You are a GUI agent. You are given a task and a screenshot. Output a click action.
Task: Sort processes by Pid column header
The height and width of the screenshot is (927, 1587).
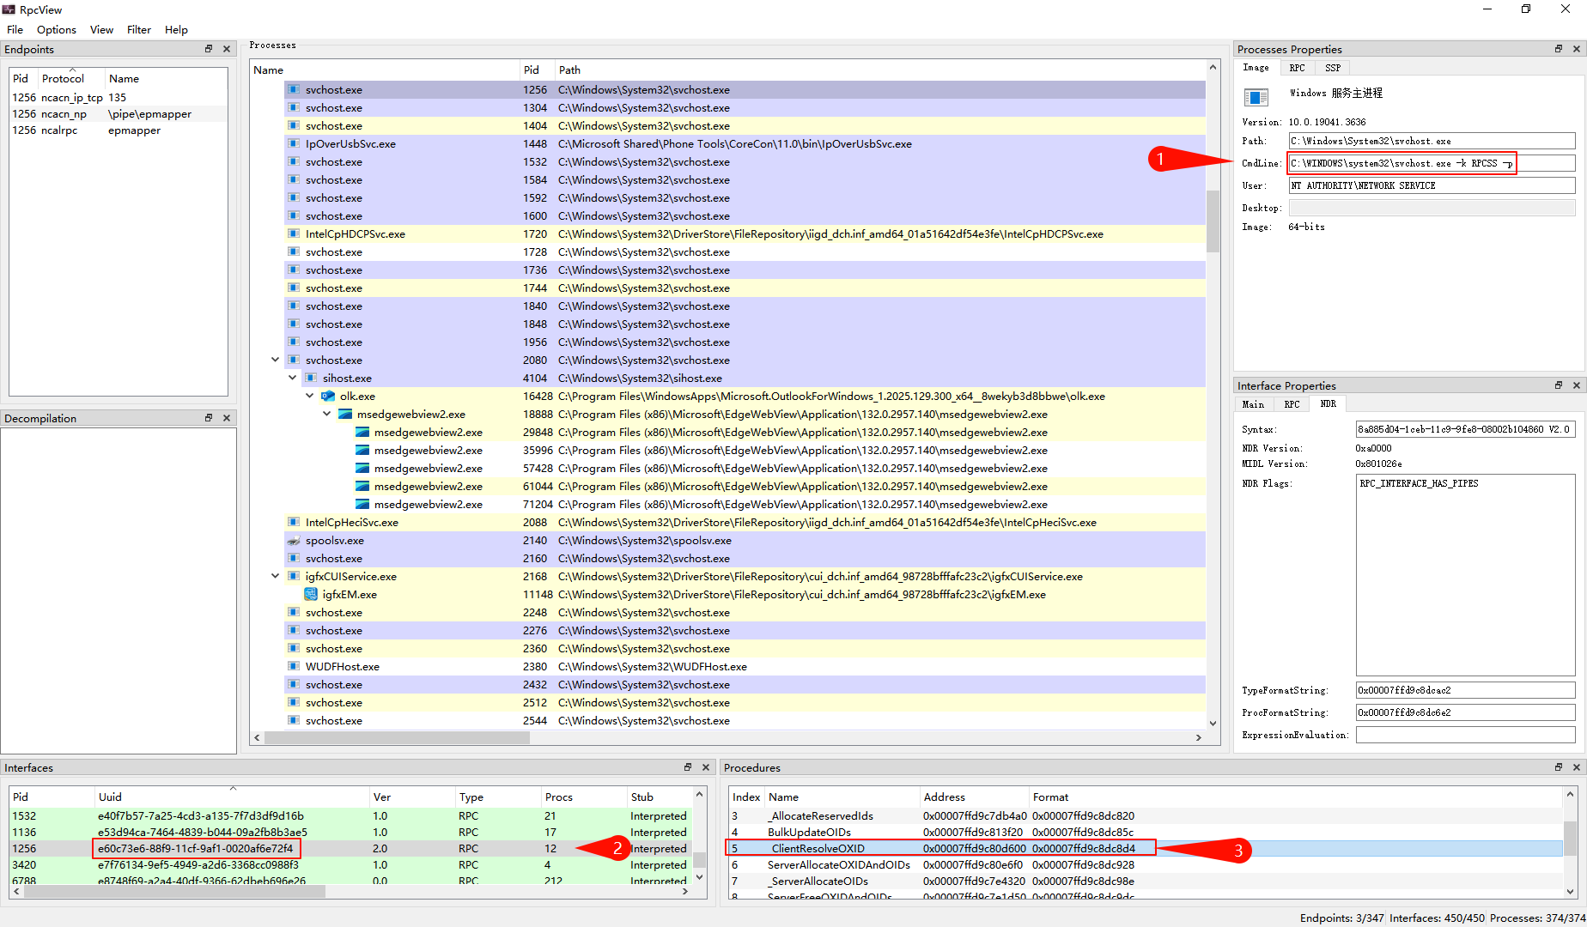(x=532, y=70)
